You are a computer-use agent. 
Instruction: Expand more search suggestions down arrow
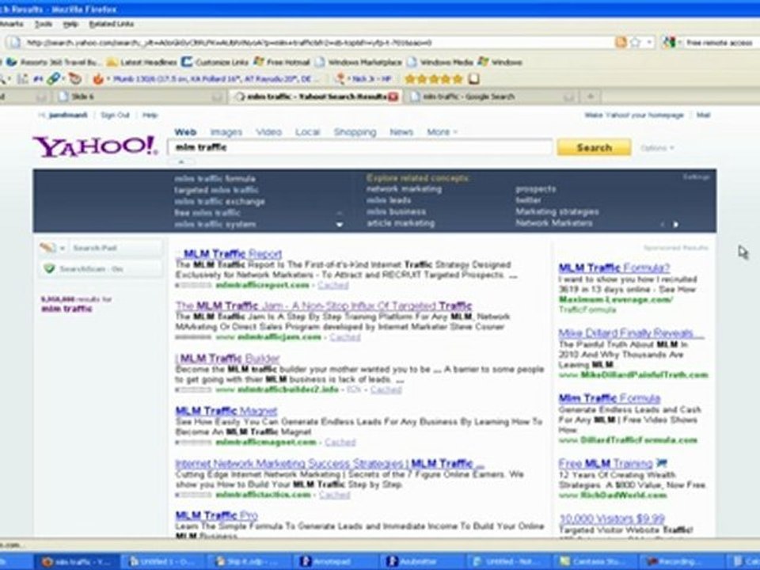(x=340, y=224)
